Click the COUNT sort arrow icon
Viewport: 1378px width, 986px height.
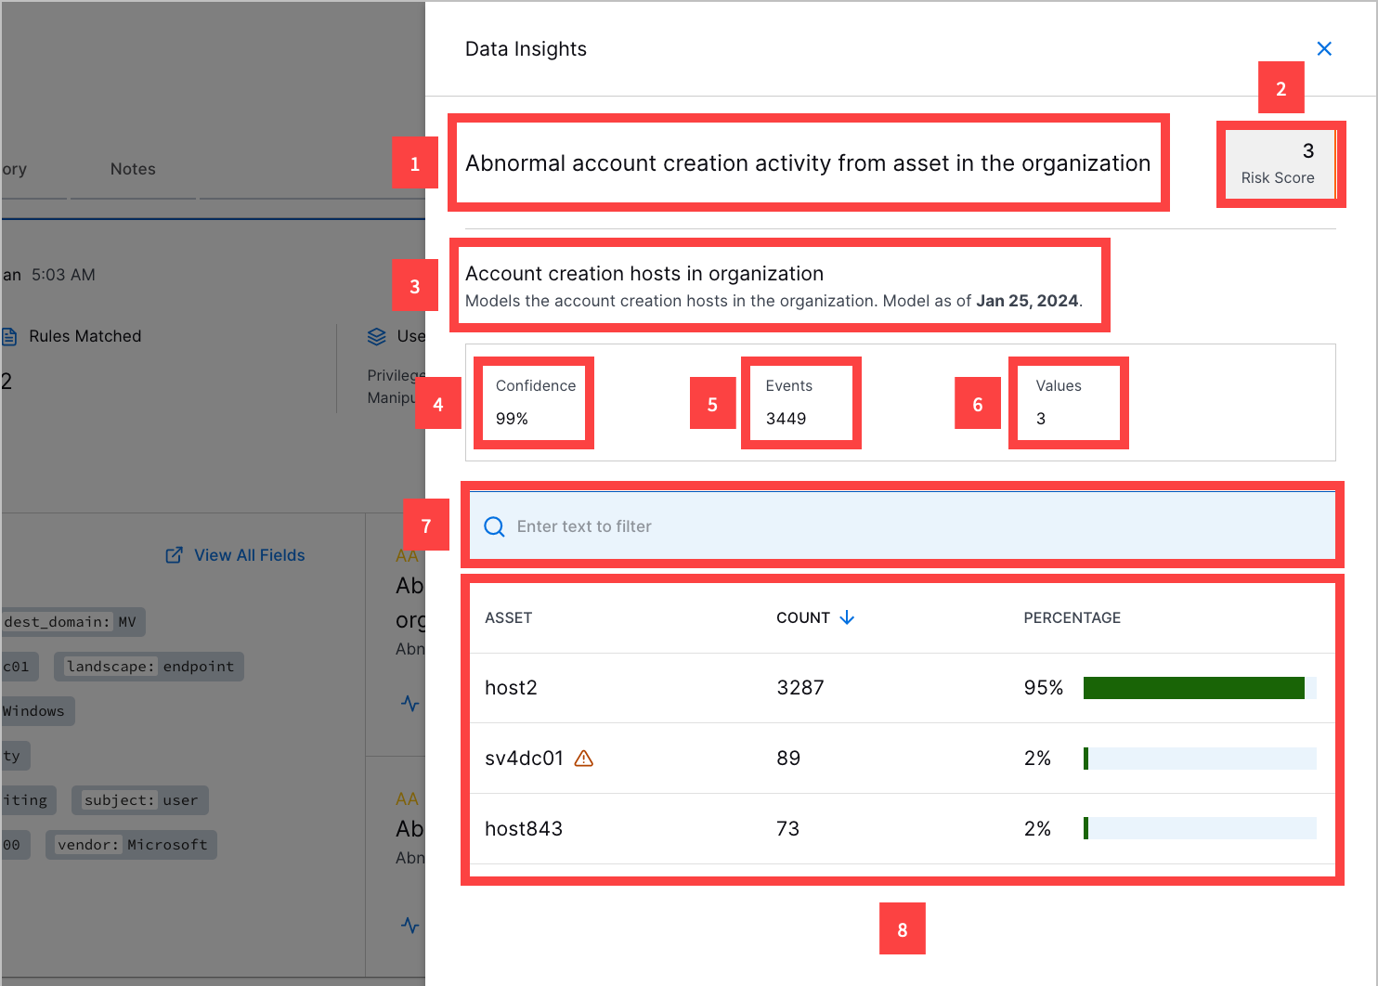pos(847,617)
